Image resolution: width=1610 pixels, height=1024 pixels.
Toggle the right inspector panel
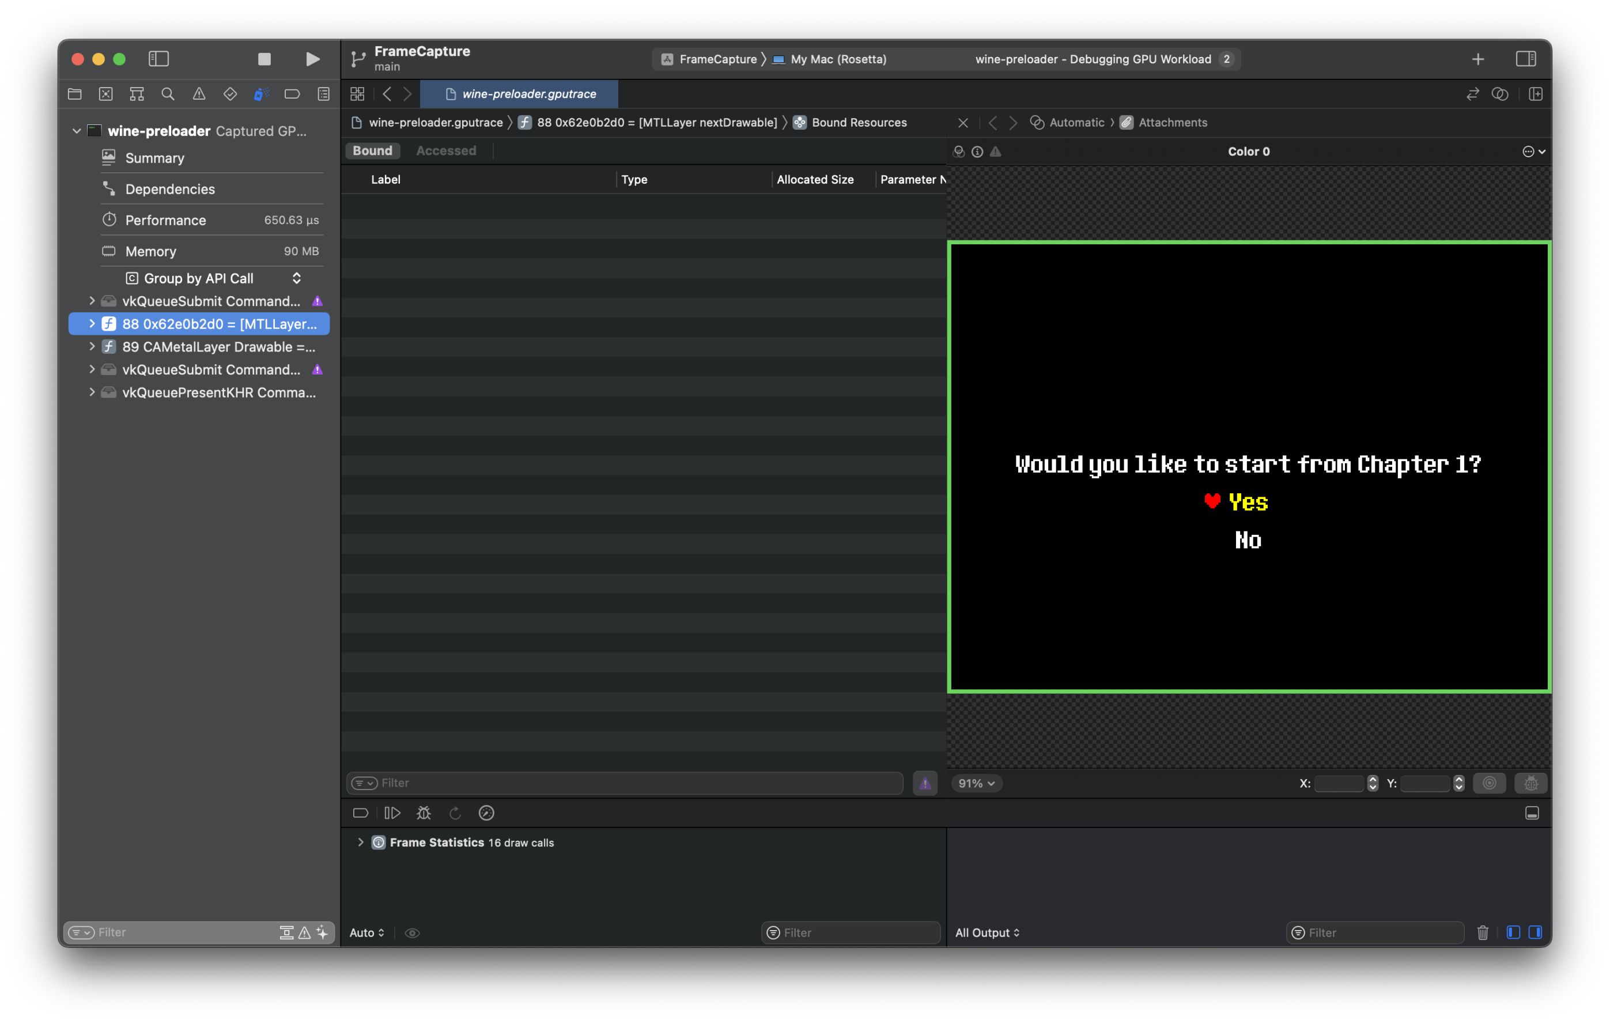[x=1526, y=59]
